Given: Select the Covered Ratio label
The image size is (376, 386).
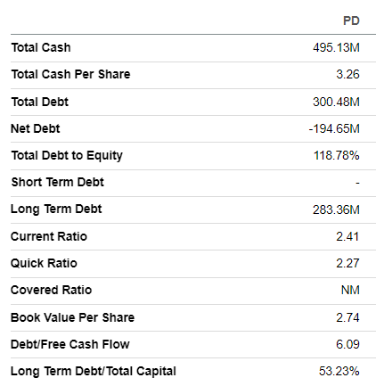Looking at the screenshot, I should pyautogui.click(x=52, y=290).
